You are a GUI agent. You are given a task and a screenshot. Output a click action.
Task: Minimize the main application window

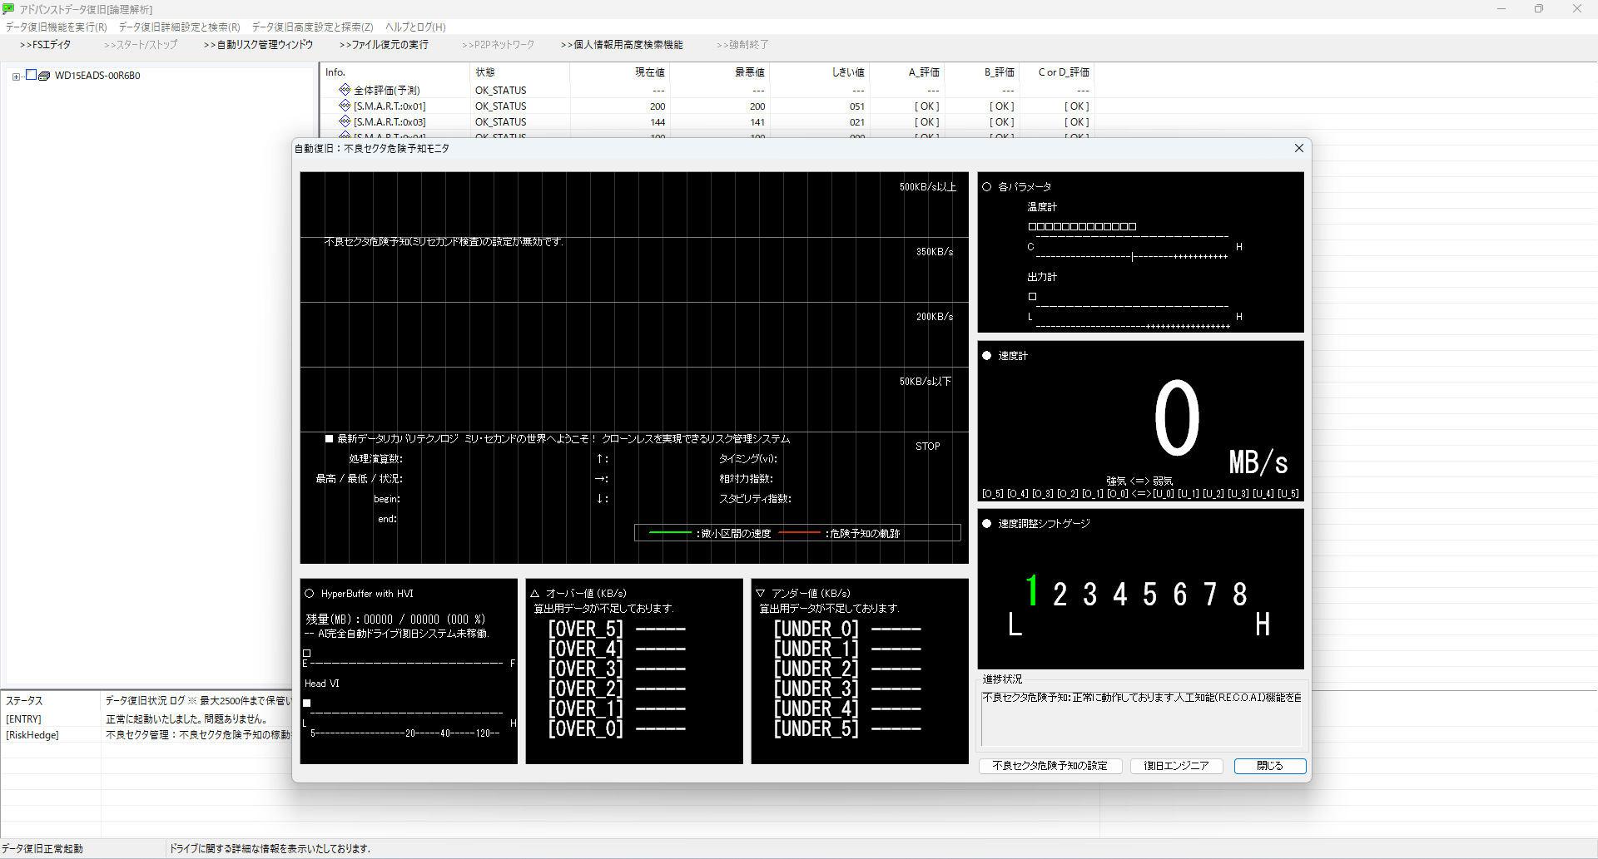[x=1501, y=9]
